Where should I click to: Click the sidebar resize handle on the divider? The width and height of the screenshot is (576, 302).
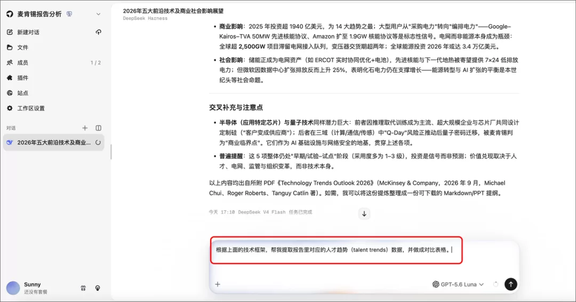click(111, 152)
